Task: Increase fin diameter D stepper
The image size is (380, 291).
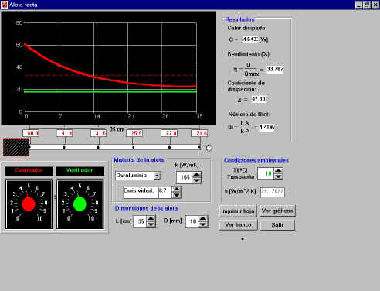Action: (x=203, y=218)
